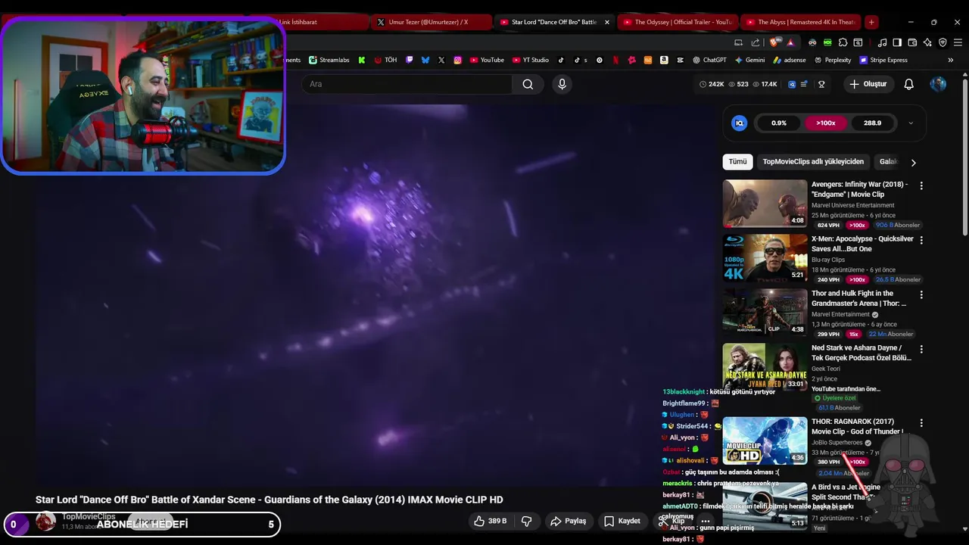Click the trophy icon near Oluştur

(x=821, y=84)
